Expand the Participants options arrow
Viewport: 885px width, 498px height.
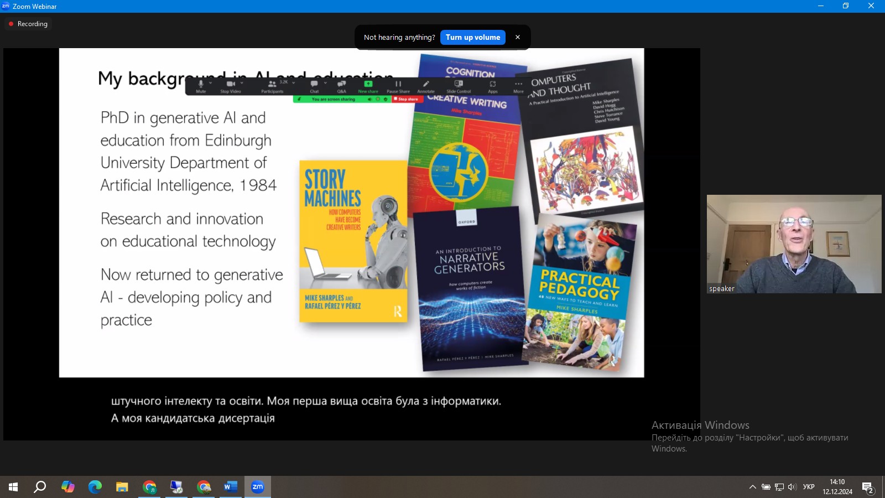tap(294, 83)
